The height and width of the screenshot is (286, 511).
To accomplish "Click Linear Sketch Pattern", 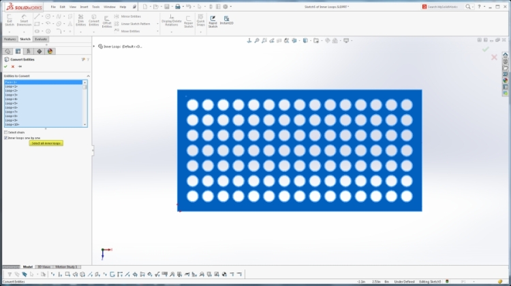I will (x=132, y=24).
